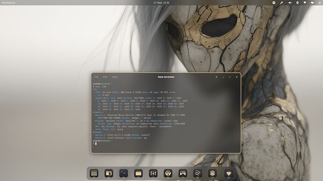Click the 'xprop' tools value

120,129
